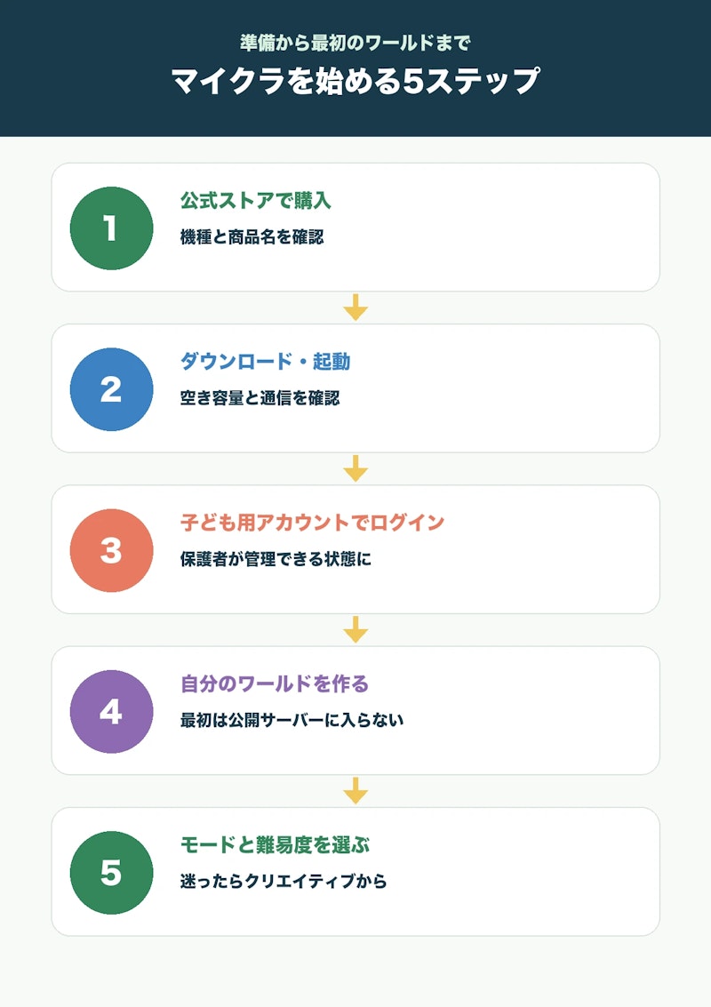Open the モードと難易度を選ぶ heading

pos(275,845)
